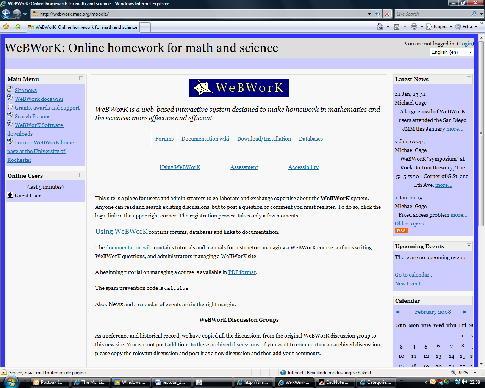Open the Assessment link
485x388 pixels.
pyautogui.click(x=244, y=167)
